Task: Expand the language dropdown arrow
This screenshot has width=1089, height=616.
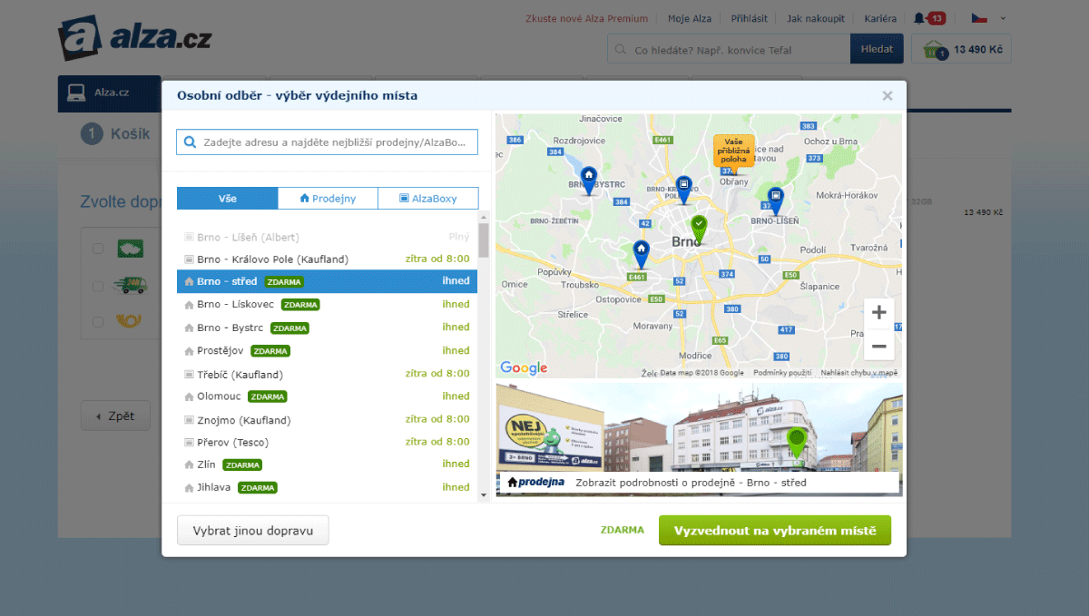Action: tap(1003, 18)
